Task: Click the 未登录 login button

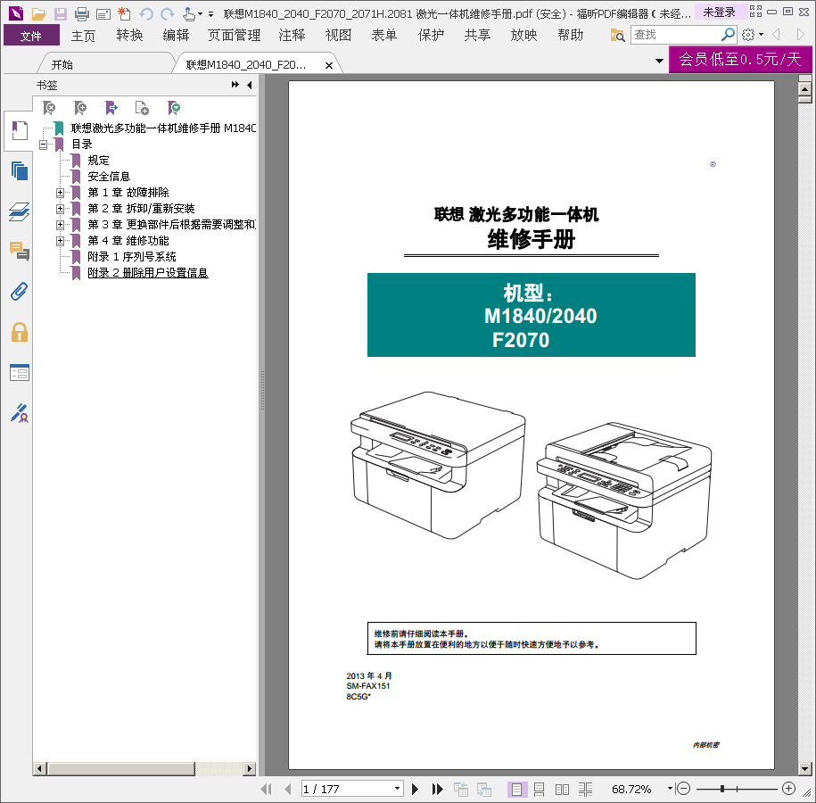Action: coord(719,12)
